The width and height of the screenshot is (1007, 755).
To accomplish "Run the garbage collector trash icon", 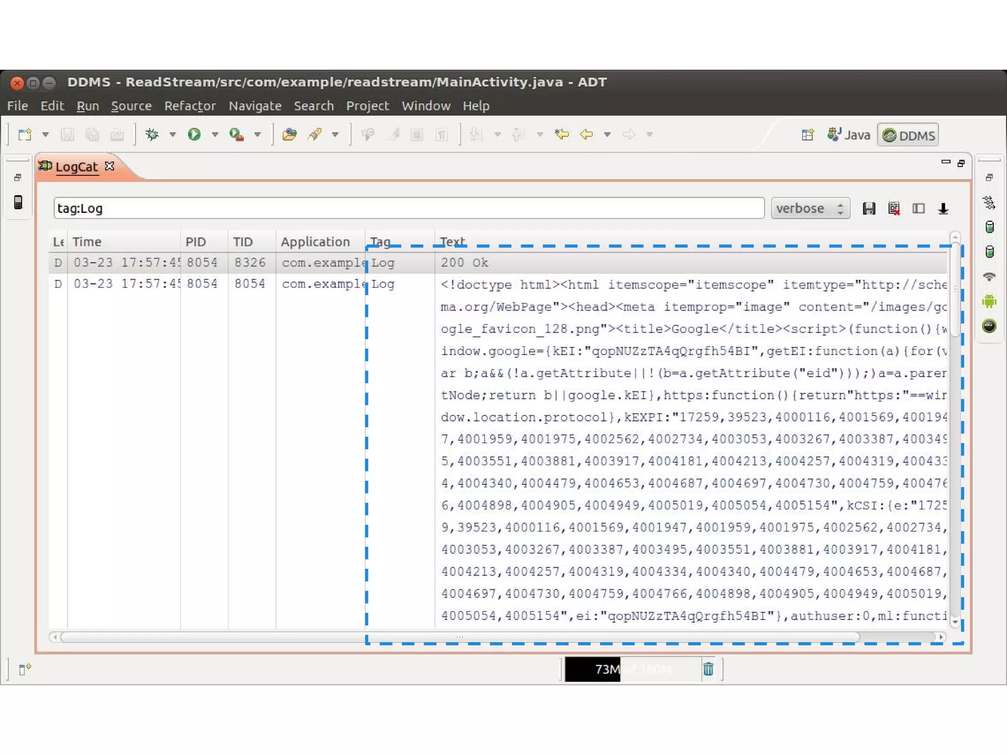I will [x=708, y=668].
